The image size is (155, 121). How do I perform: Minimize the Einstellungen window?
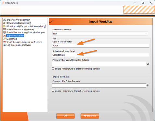click(x=135, y=3)
